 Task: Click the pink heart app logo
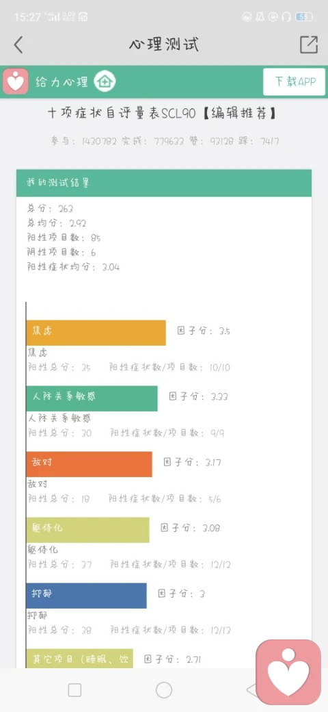(x=16, y=81)
